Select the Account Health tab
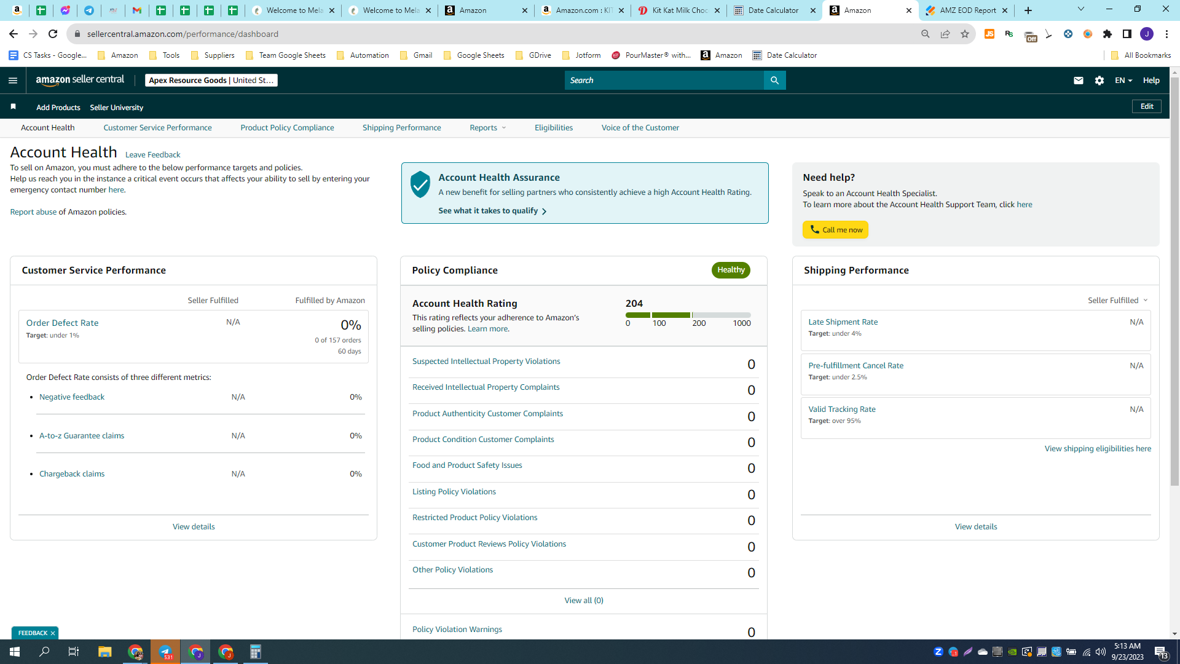Screen dimensions: 1180x664 48,128
